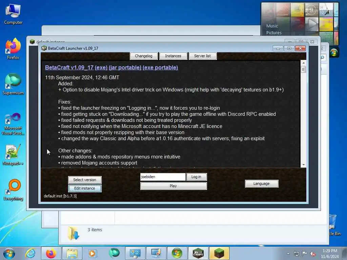Click the 'Added:' heading in changelog
This screenshot has height=260, width=347.
click(x=66, y=84)
